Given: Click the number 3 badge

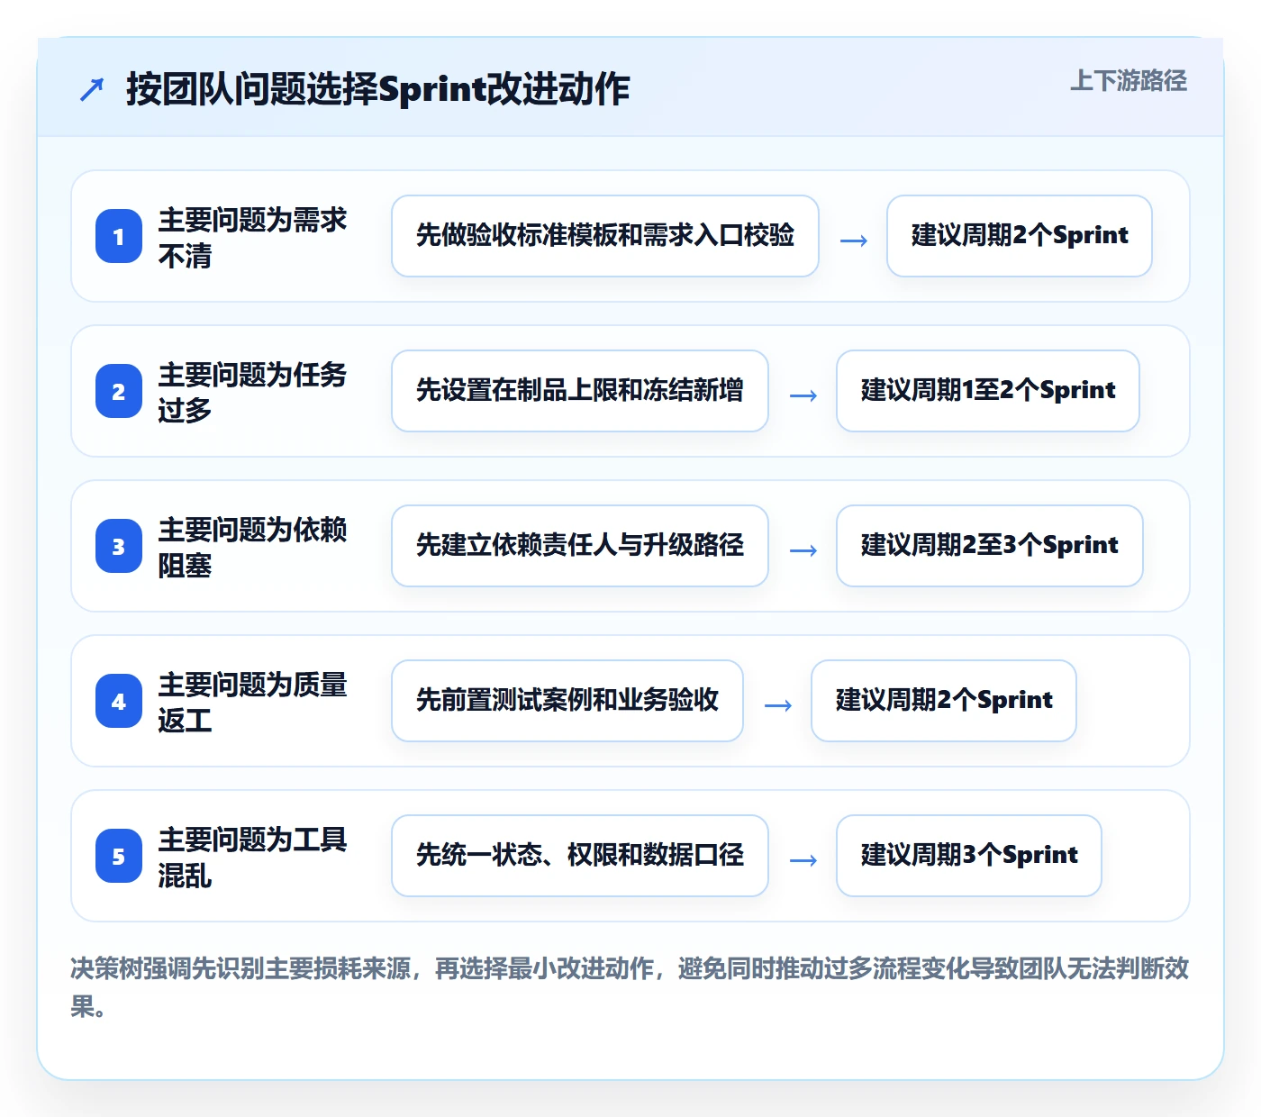Looking at the screenshot, I should point(119,546).
